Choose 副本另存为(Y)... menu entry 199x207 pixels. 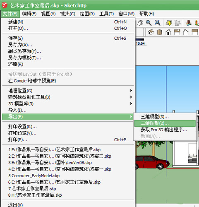68,51
